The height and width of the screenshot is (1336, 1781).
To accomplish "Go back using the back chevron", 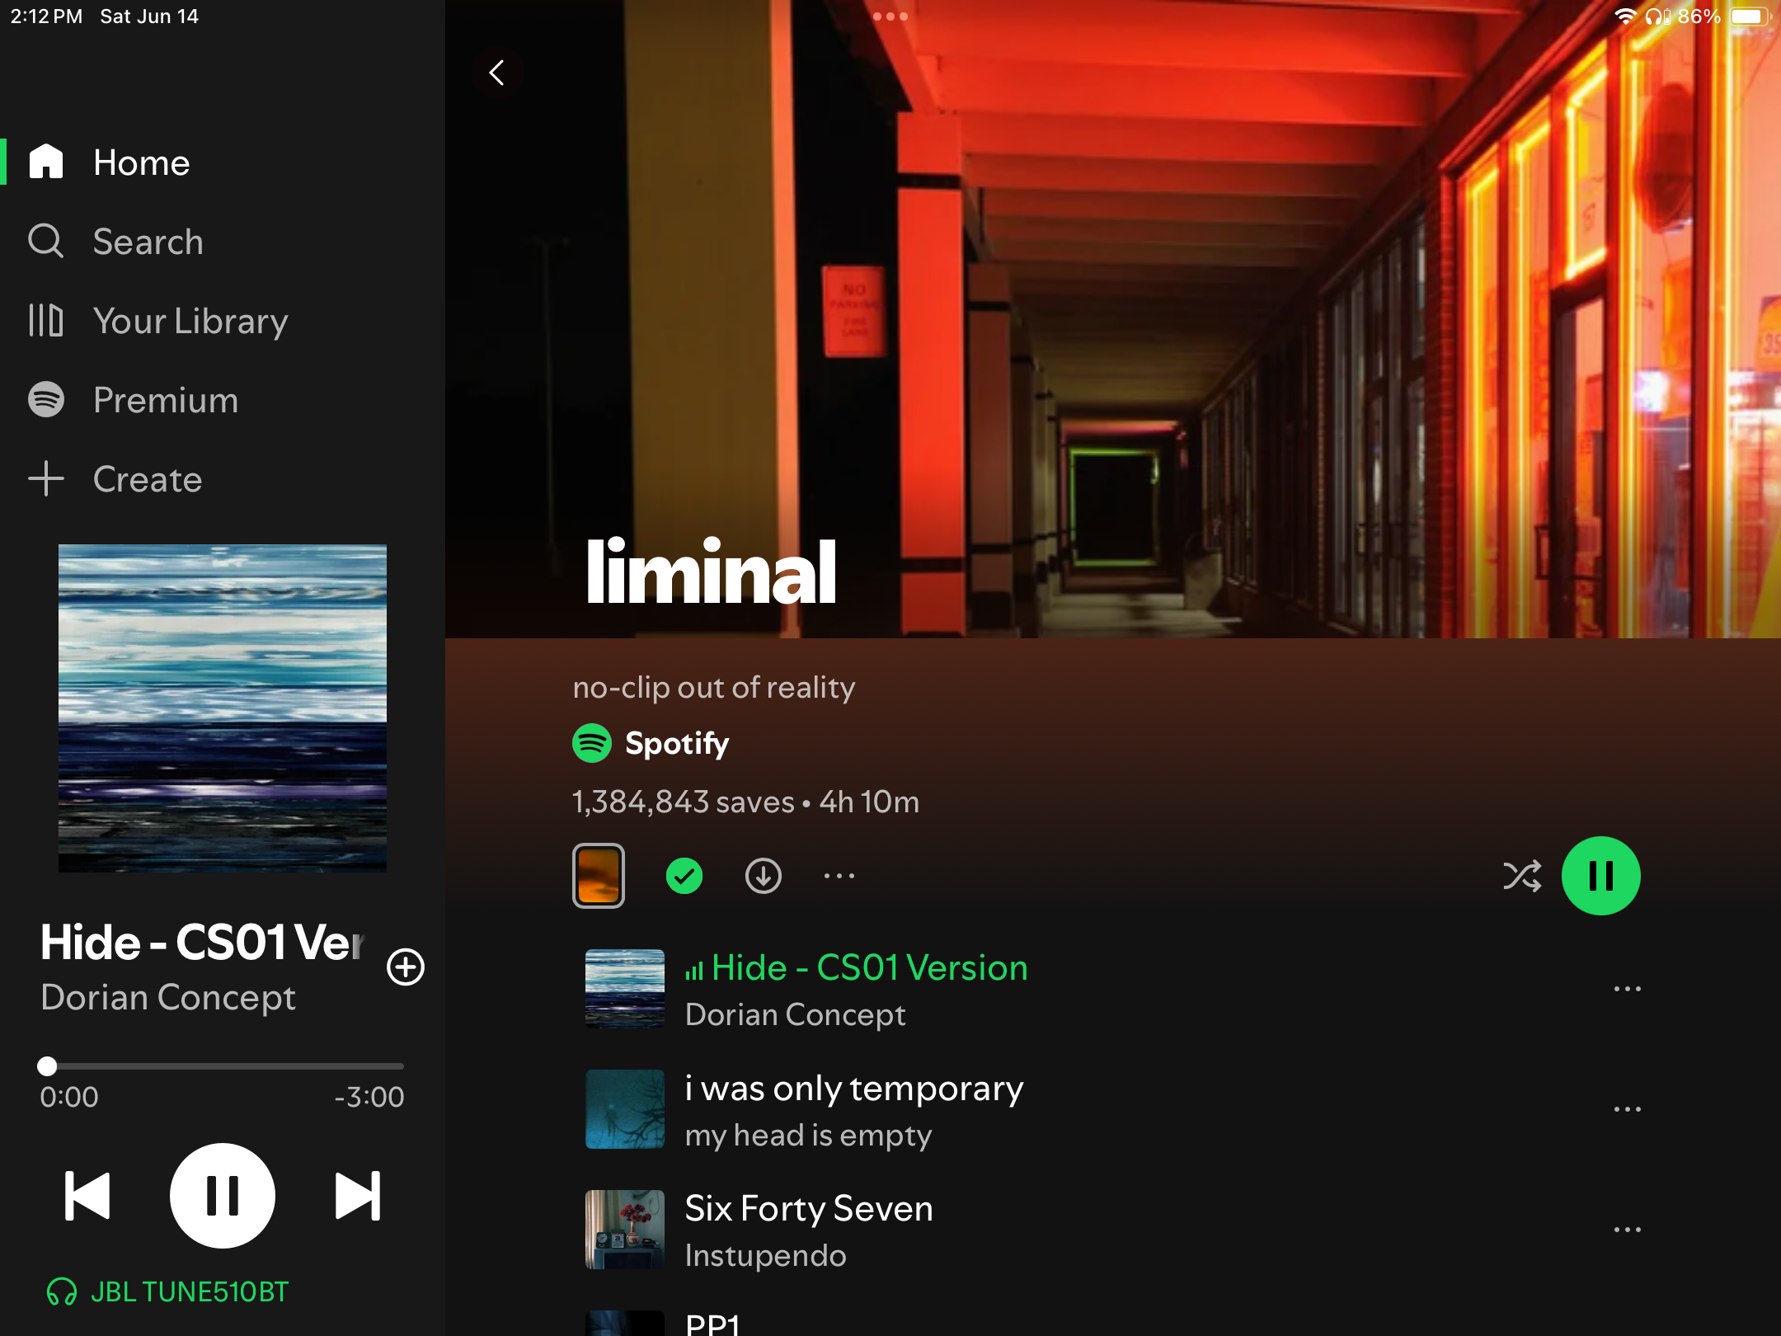I will [496, 73].
